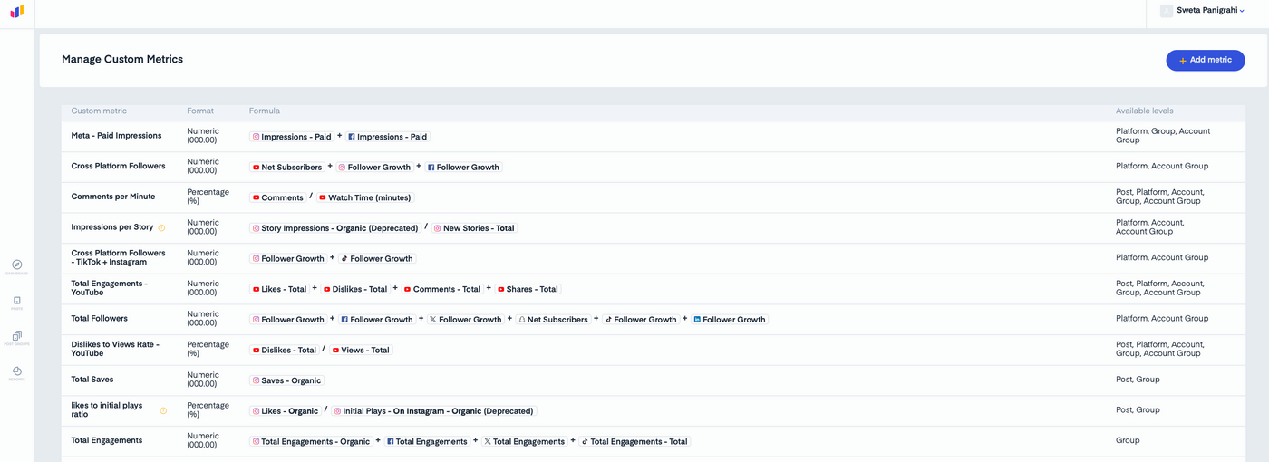Click Instagram Total Engagements - Organic chip
The height and width of the screenshot is (462, 1269).
[x=311, y=442]
